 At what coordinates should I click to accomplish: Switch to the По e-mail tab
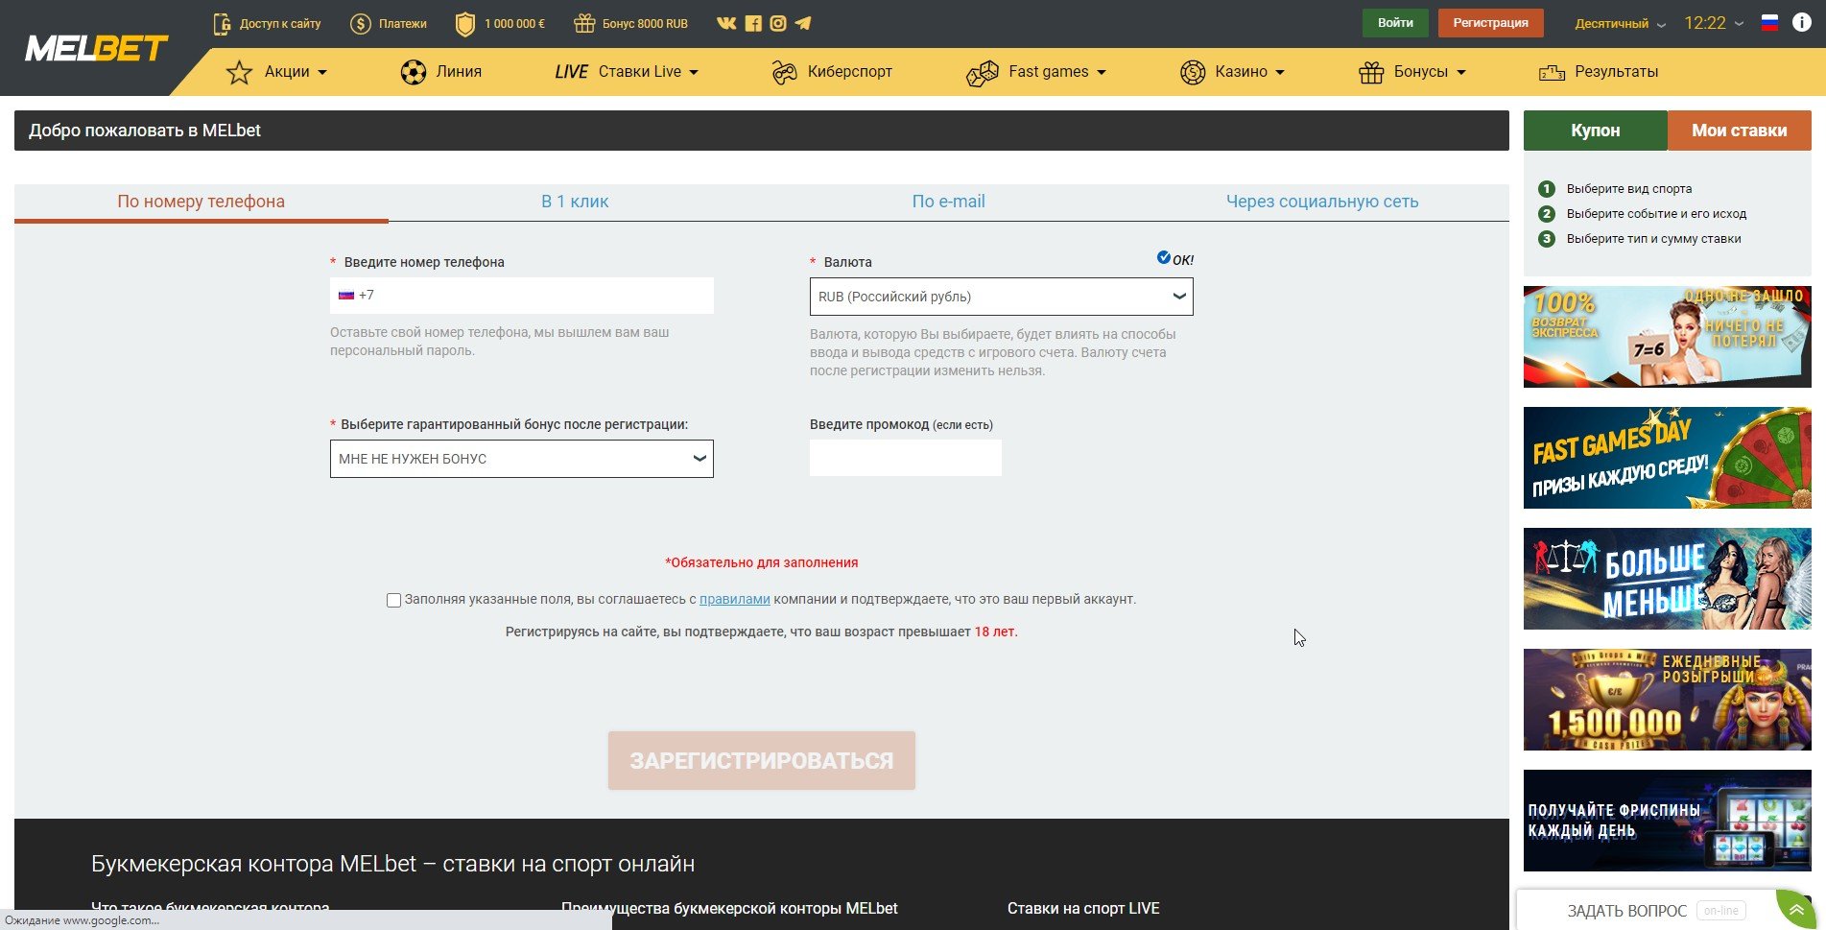pos(948,202)
